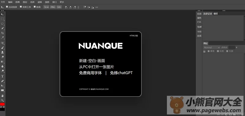Check the lock 全部 all box
The width and height of the screenshot is (245, 116).
tap(227, 51)
